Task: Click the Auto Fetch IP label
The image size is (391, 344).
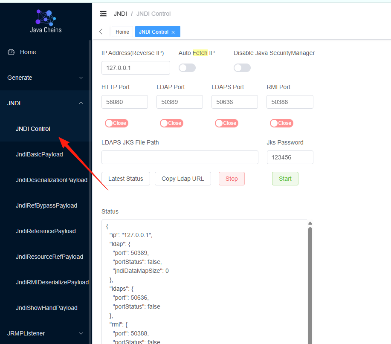Action: tap(197, 53)
